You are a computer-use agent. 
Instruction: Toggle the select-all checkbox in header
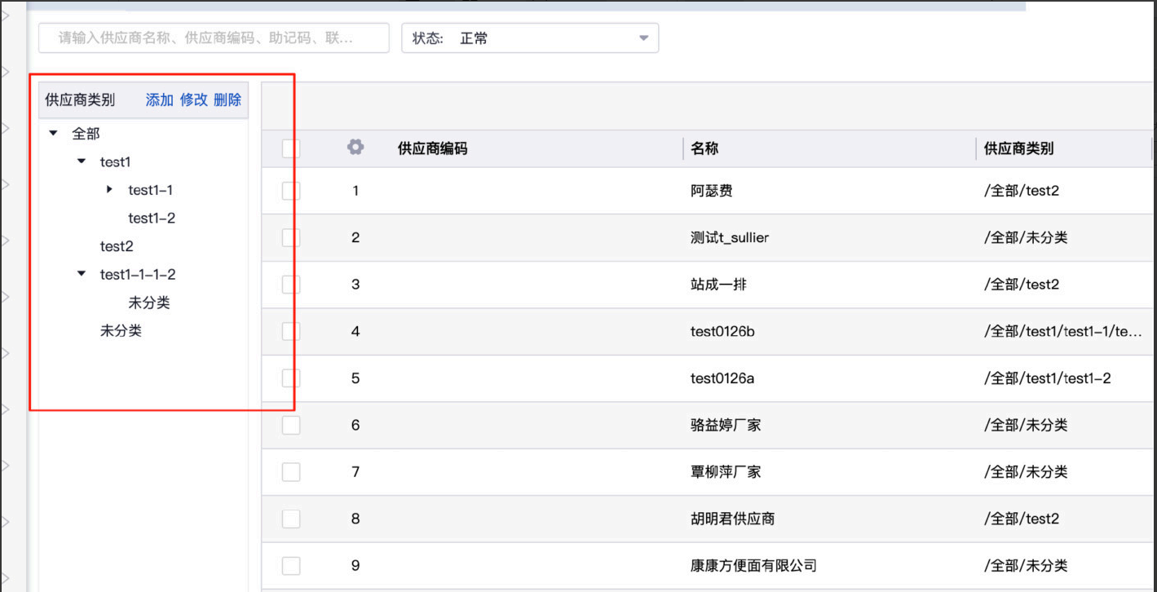(x=291, y=148)
